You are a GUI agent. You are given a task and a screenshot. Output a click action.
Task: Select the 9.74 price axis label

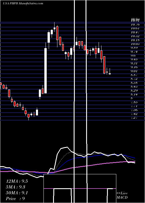tap(134, 52)
